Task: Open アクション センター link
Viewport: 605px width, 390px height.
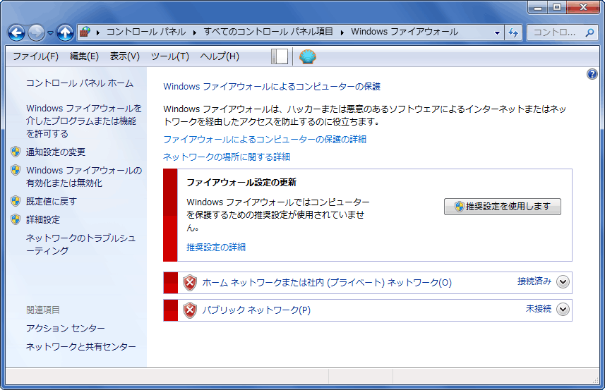Action: pyautogui.click(x=65, y=329)
